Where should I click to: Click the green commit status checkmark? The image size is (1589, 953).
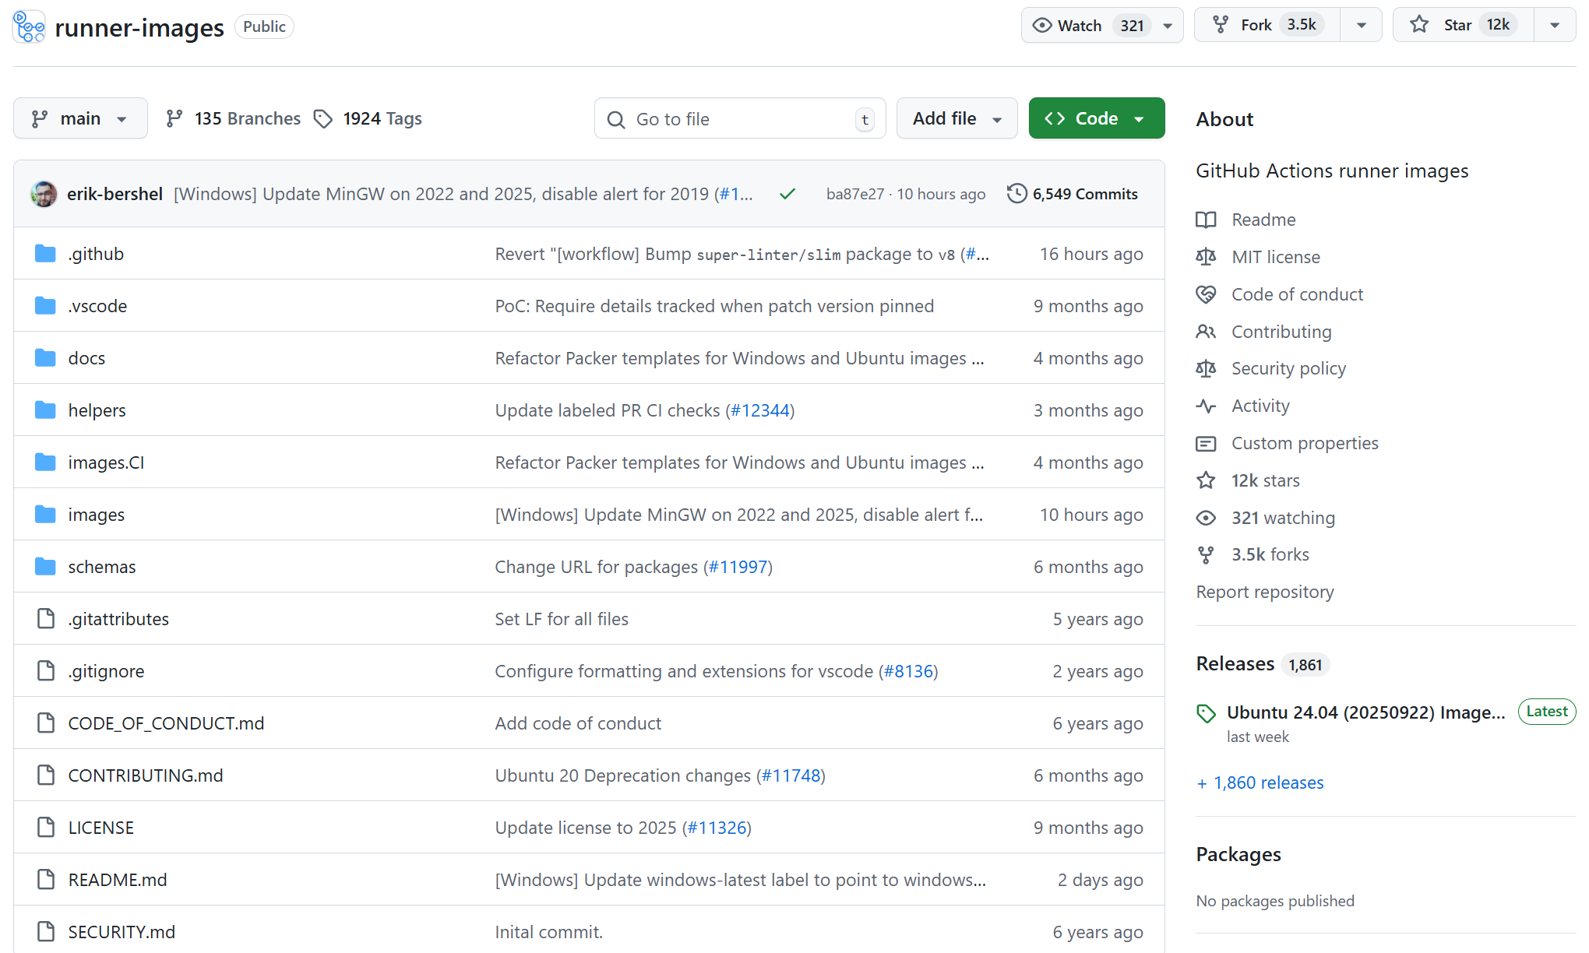[x=787, y=194]
